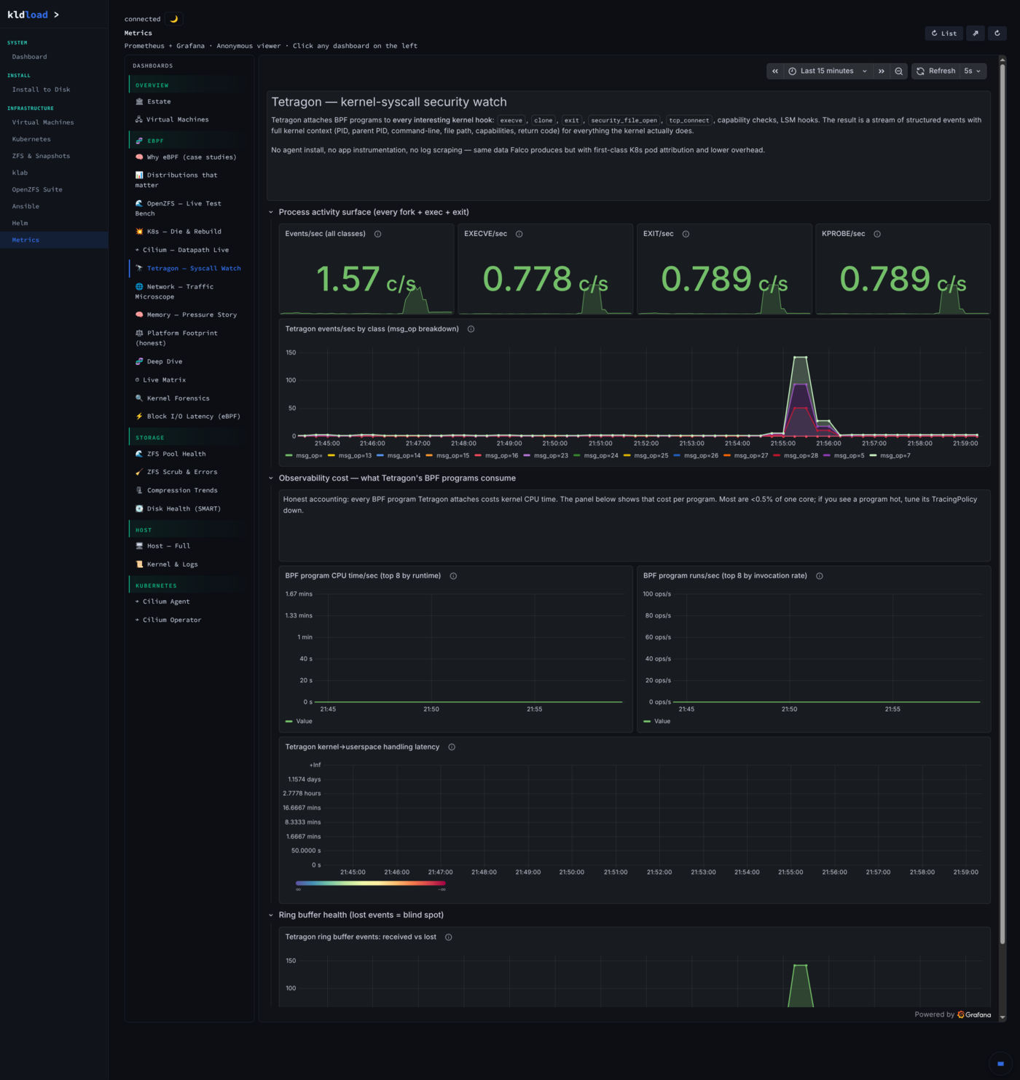The width and height of the screenshot is (1020, 1080).
Task: Open the chat bubble icon at bottom right
Action: coord(1000,1064)
